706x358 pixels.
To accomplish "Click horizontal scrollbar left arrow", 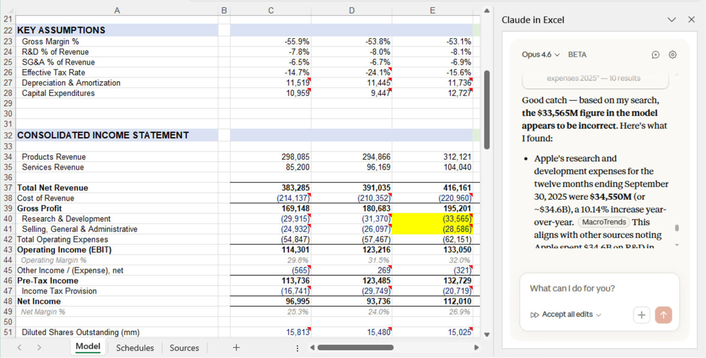I will (x=312, y=347).
